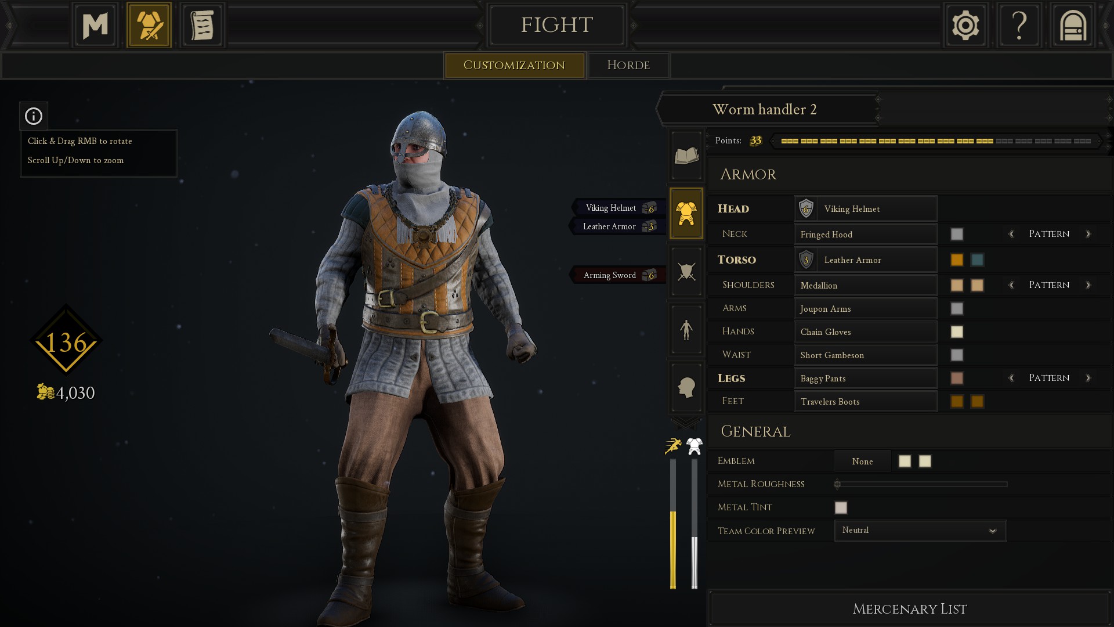The width and height of the screenshot is (1114, 627).
Task: Click the exit door icon
Action: tap(1073, 25)
